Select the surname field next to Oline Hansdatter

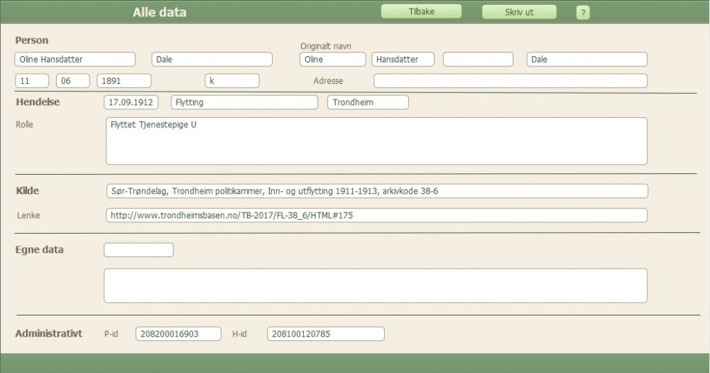coord(212,60)
